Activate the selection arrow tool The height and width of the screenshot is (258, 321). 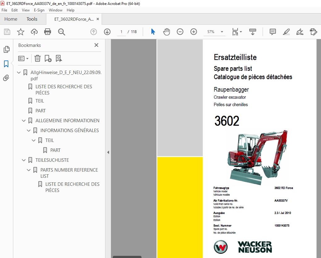153,31
